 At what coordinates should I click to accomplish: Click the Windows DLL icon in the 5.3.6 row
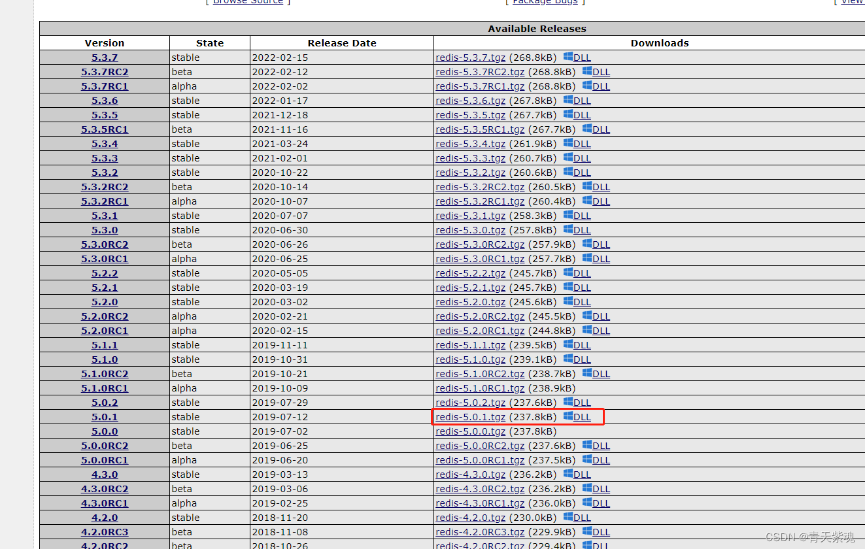tap(568, 100)
